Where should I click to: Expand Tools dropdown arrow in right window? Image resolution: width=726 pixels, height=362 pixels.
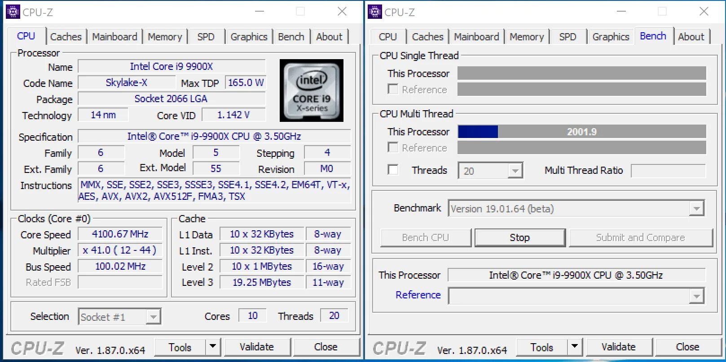[x=575, y=347]
